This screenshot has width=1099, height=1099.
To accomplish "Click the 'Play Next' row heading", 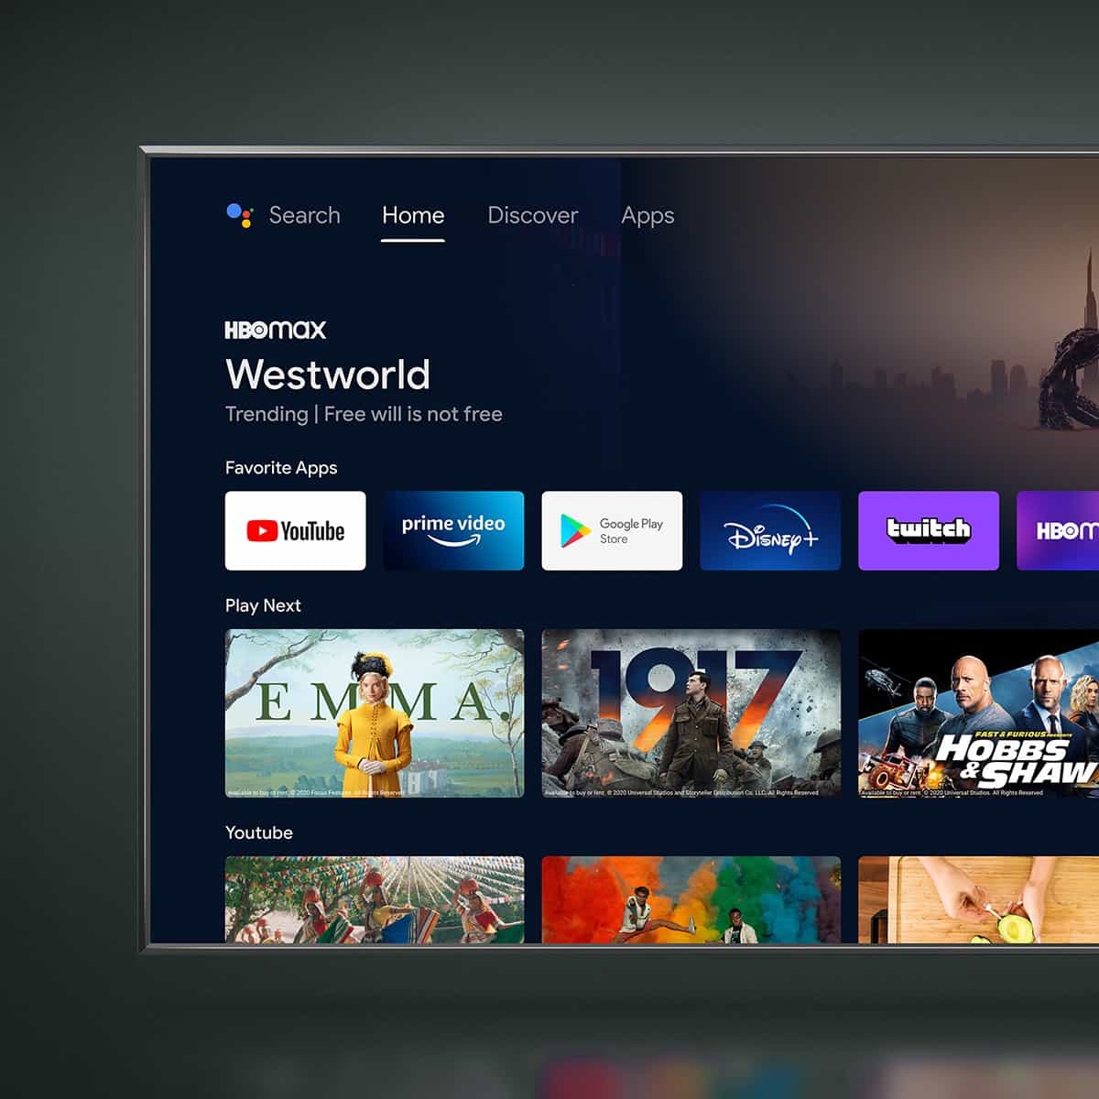I will coord(263,605).
